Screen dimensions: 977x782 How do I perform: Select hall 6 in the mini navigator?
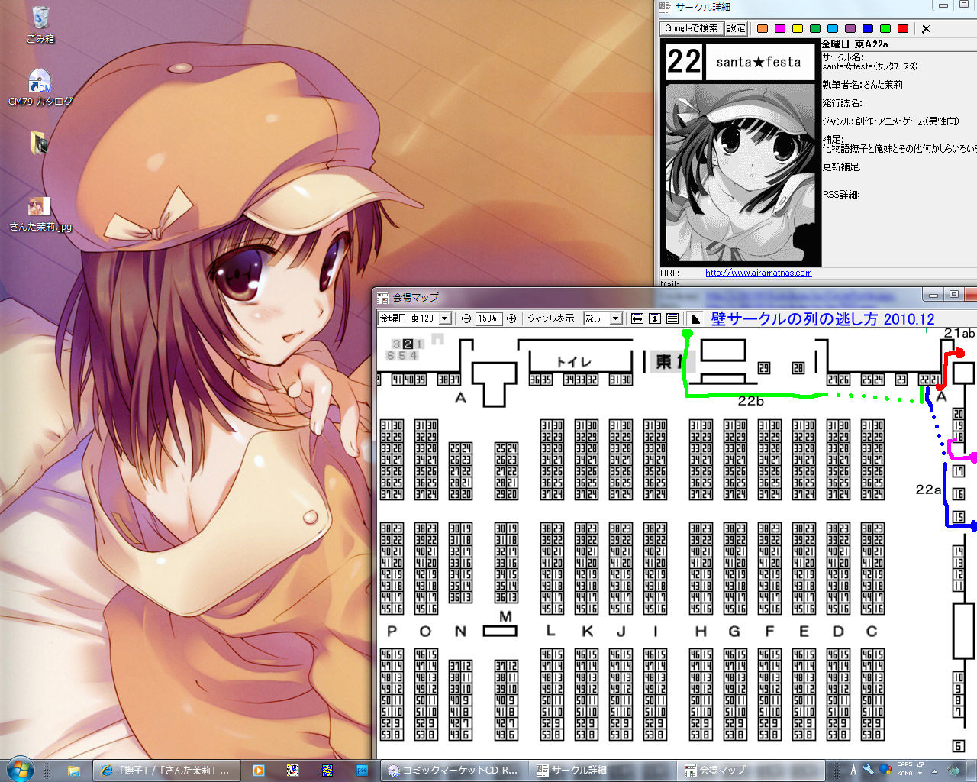(x=391, y=355)
